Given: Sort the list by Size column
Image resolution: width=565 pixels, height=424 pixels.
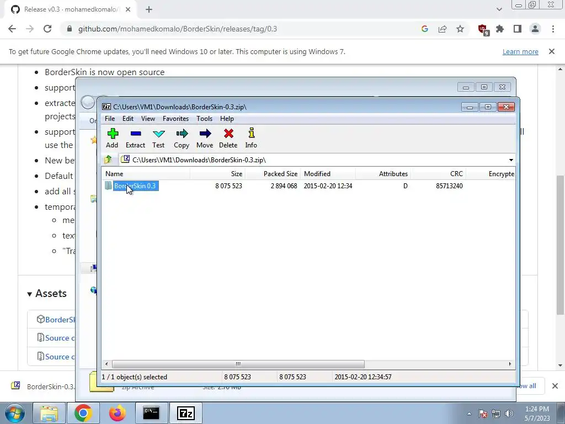Looking at the screenshot, I should point(217,174).
